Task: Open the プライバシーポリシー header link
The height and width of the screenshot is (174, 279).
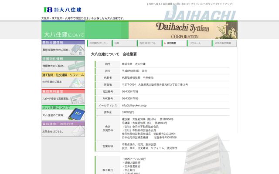Action: tap(203, 4)
